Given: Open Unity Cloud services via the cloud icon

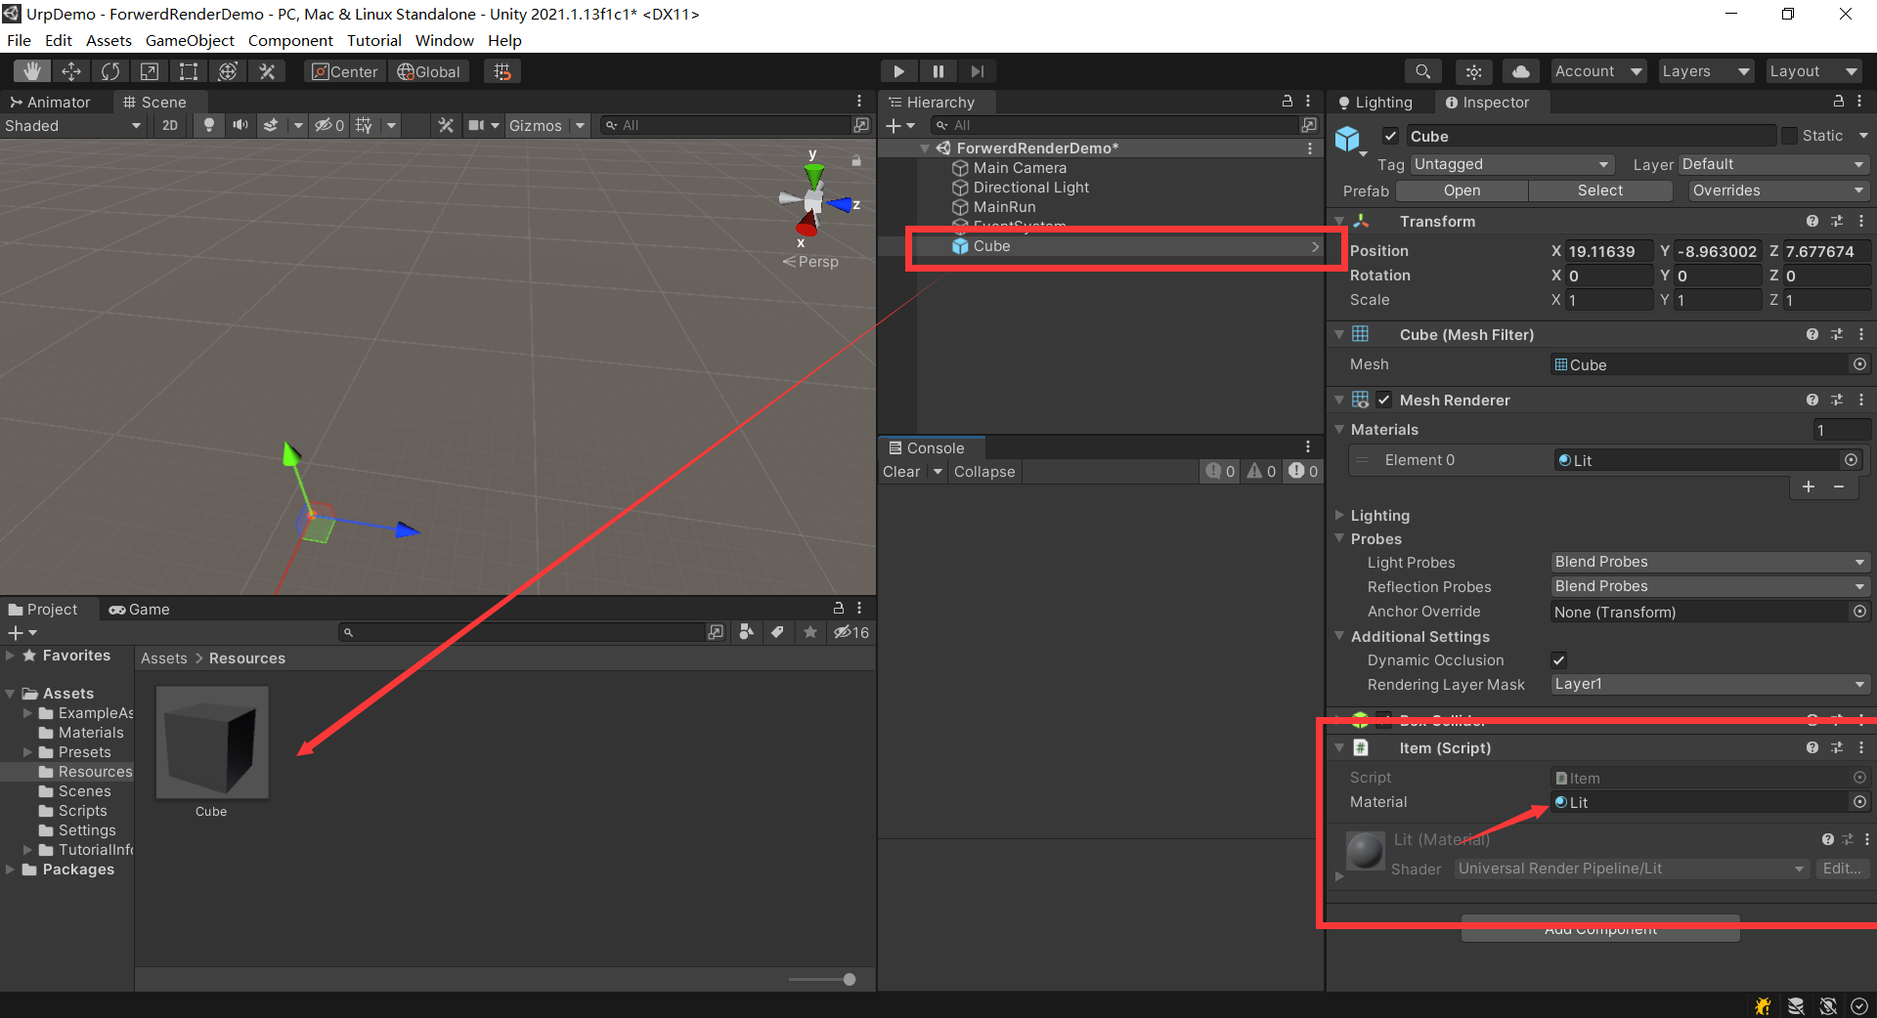Looking at the screenshot, I should tap(1520, 70).
